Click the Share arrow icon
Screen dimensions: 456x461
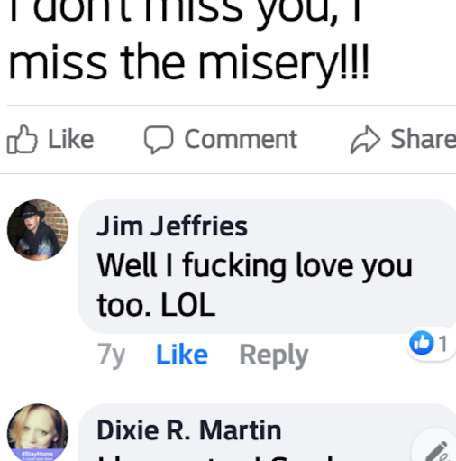point(366,140)
